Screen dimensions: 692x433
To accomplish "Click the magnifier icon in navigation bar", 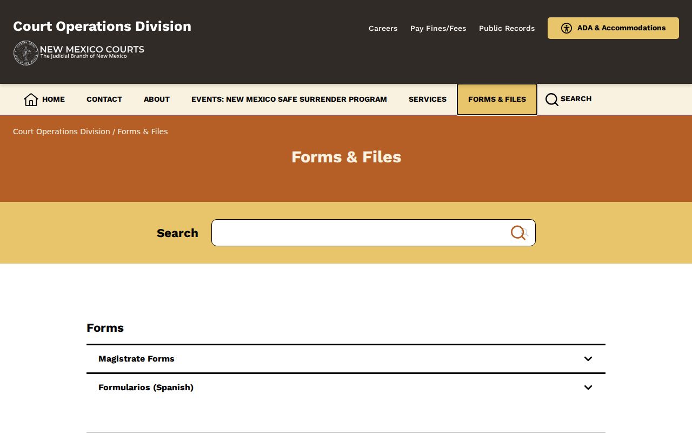I will click(x=552, y=100).
